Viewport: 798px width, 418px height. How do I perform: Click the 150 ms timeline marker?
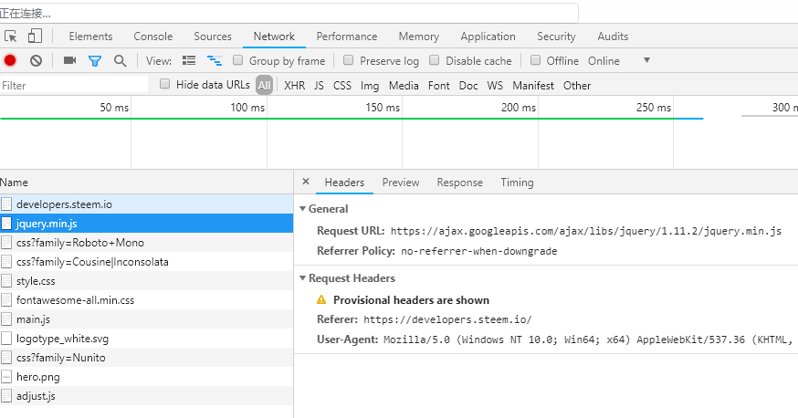383,108
